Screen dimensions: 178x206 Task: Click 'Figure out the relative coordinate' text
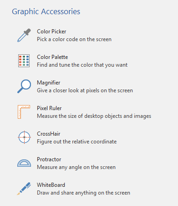77,142
